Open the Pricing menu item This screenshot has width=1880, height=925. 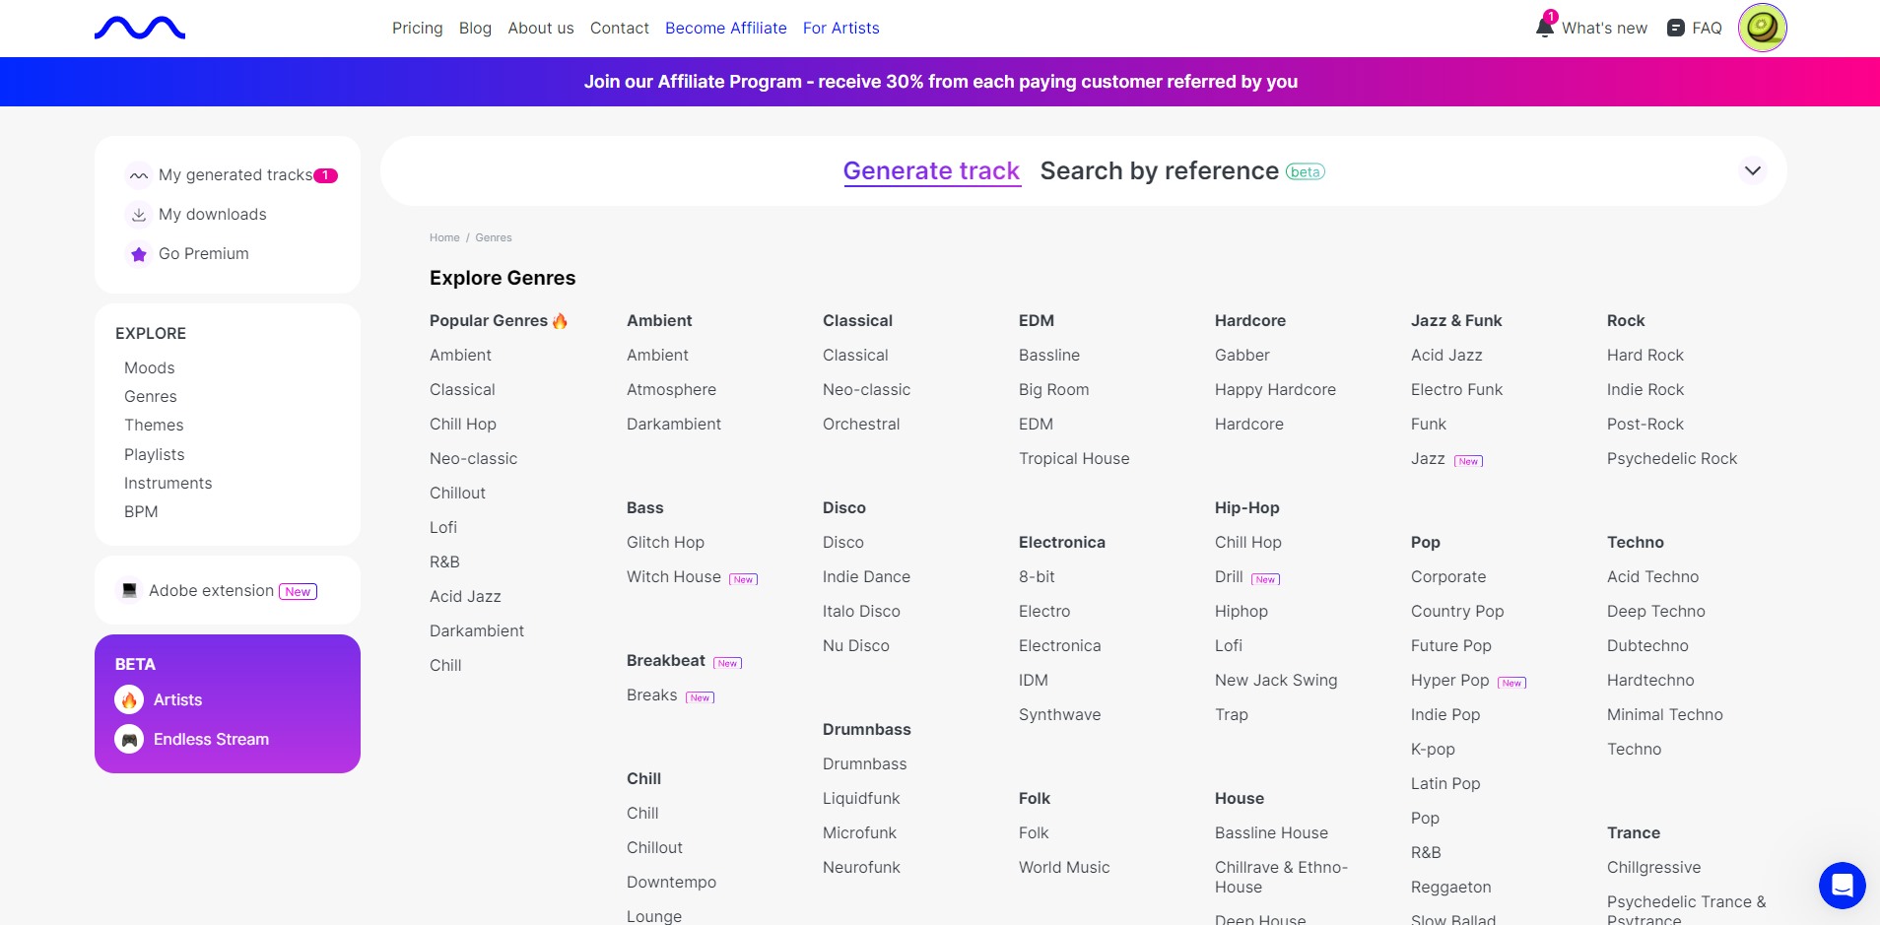click(418, 29)
